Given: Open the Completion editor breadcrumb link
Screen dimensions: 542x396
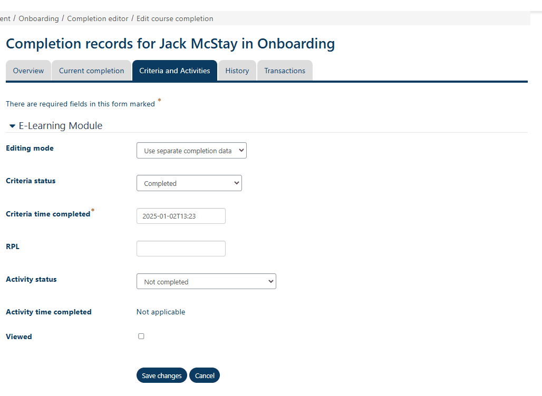Looking at the screenshot, I should pyautogui.click(x=98, y=18).
